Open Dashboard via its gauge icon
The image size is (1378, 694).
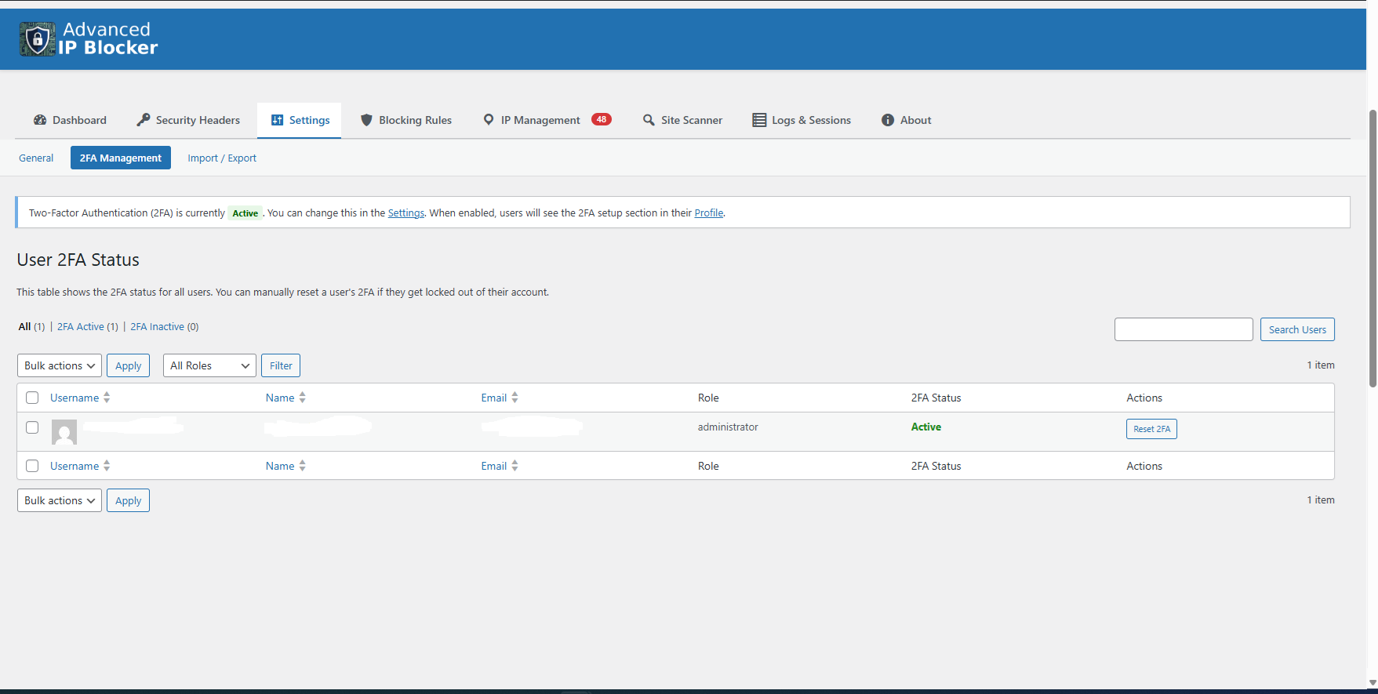(x=40, y=120)
